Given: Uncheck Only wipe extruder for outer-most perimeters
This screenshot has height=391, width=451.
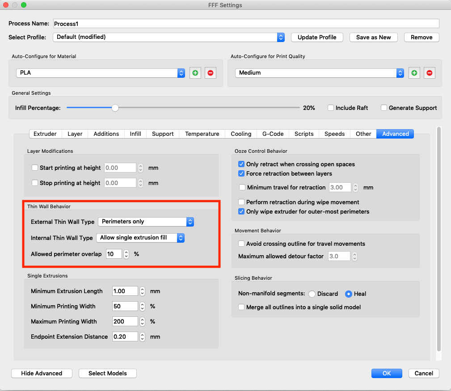Looking at the screenshot, I should pyautogui.click(x=241, y=212).
